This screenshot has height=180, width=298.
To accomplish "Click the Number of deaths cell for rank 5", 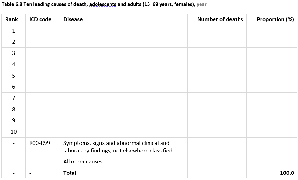I will [x=217, y=76].
